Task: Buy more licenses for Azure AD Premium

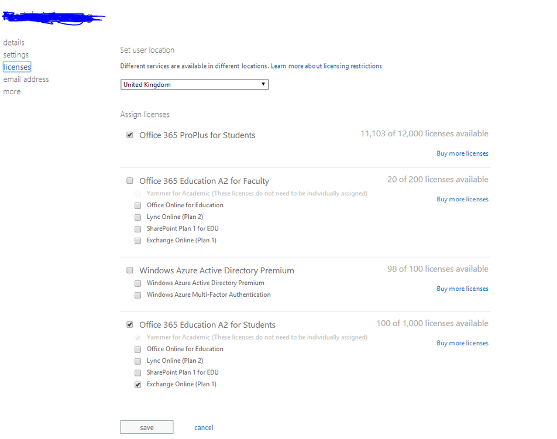Action: pyautogui.click(x=462, y=289)
